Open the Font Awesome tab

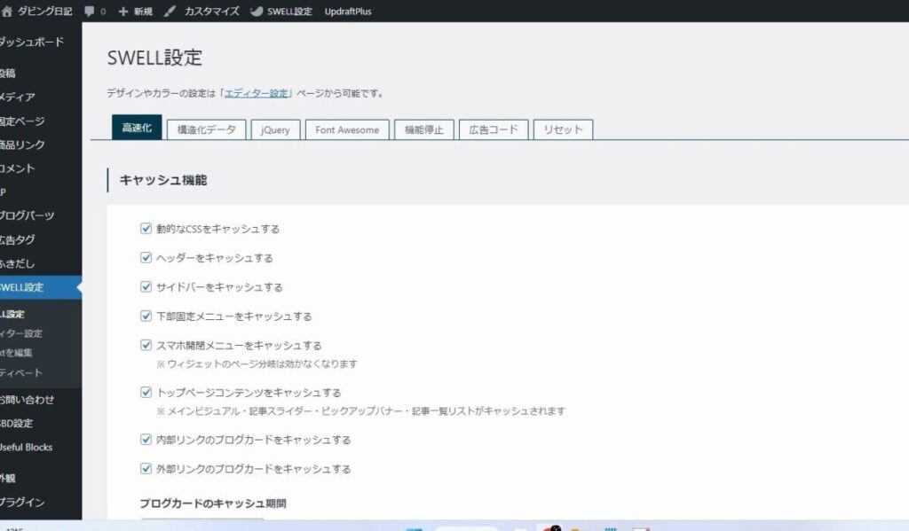click(x=347, y=129)
